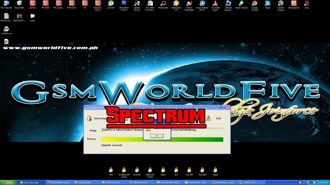Select the Skype desktop icon
The width and height of the screenshot is (330, 185).
coord(268,4)
